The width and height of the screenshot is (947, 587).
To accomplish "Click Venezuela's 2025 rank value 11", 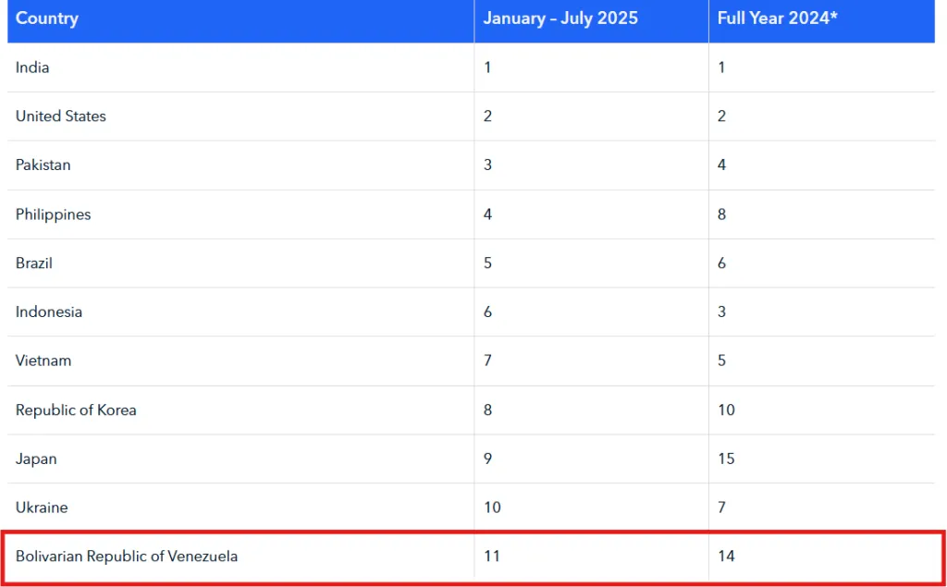I will (492, 556).
